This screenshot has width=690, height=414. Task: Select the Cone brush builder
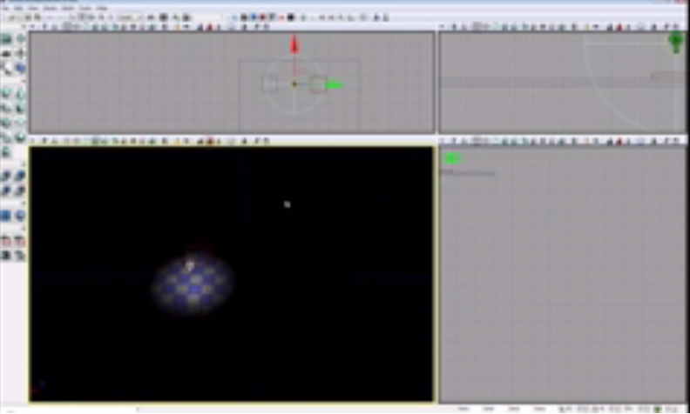(20, 94)
